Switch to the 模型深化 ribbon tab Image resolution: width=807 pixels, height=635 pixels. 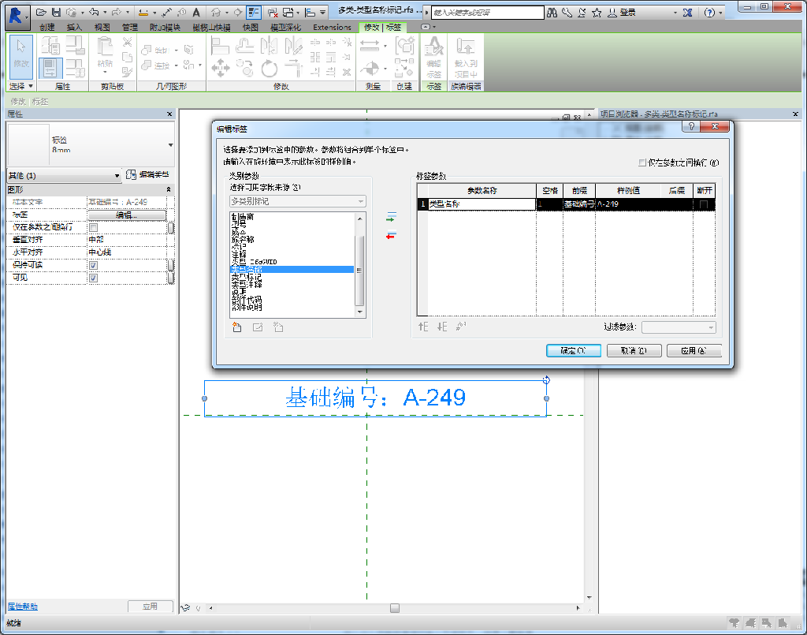[x=285, y=27]
